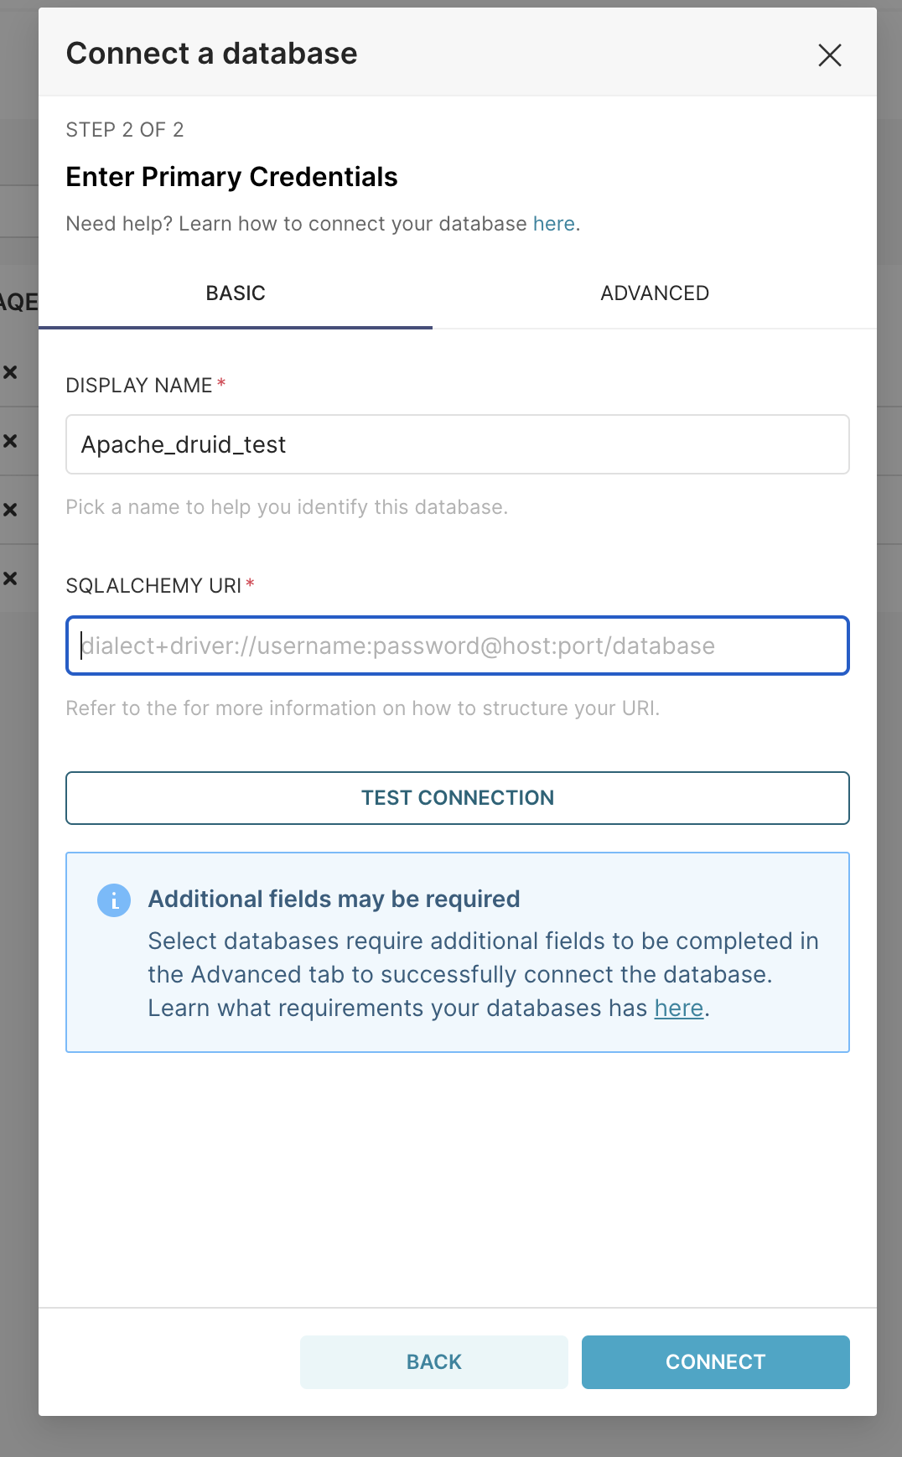The width and height of the screenshot is (902, 1457).
Task: Click the fourth × icon behind the dialog
Action: pyautogui.click(x=10, y=578)
